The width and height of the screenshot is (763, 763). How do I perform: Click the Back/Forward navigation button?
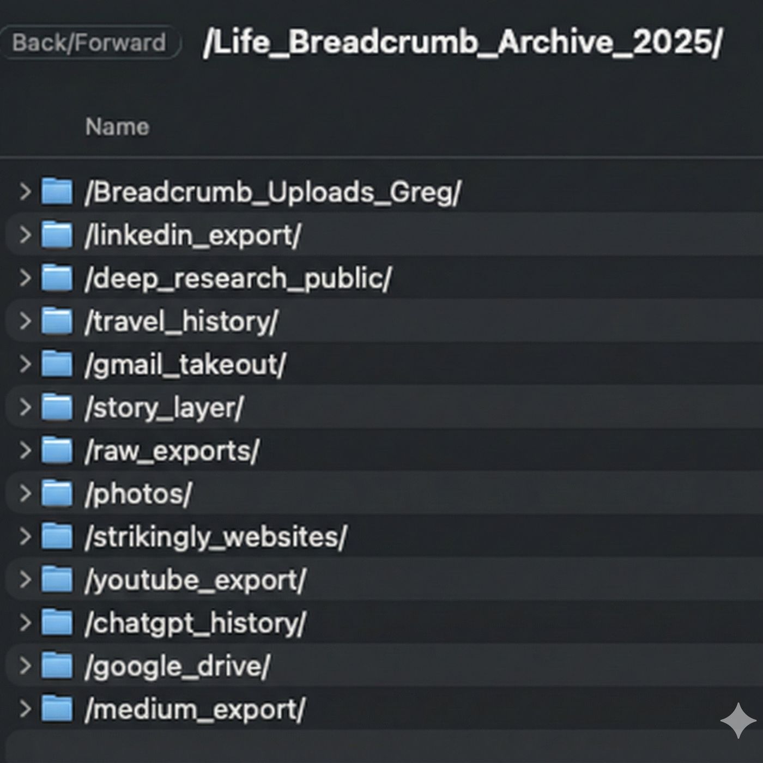[89, 43]
